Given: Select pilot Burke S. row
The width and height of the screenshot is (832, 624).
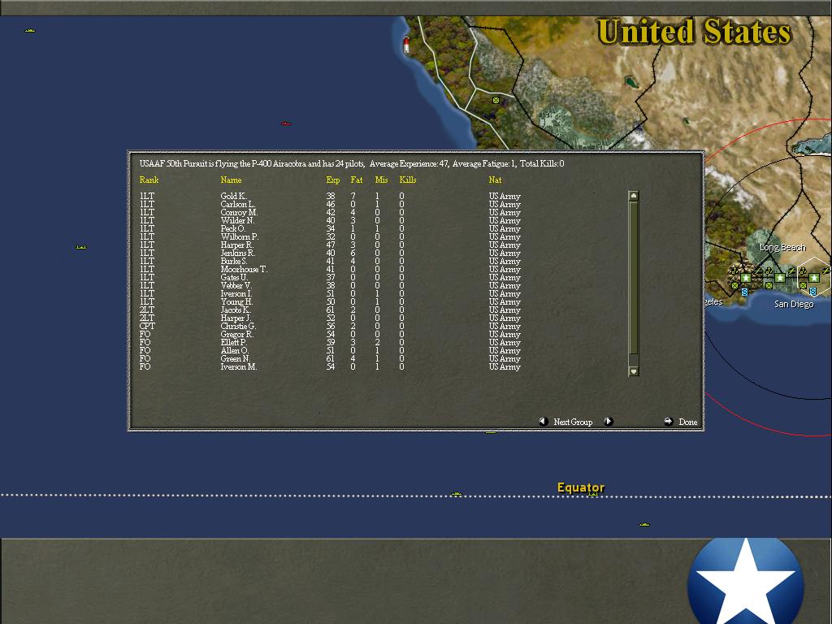Looking at the screenshot, I should pos(330,261).
